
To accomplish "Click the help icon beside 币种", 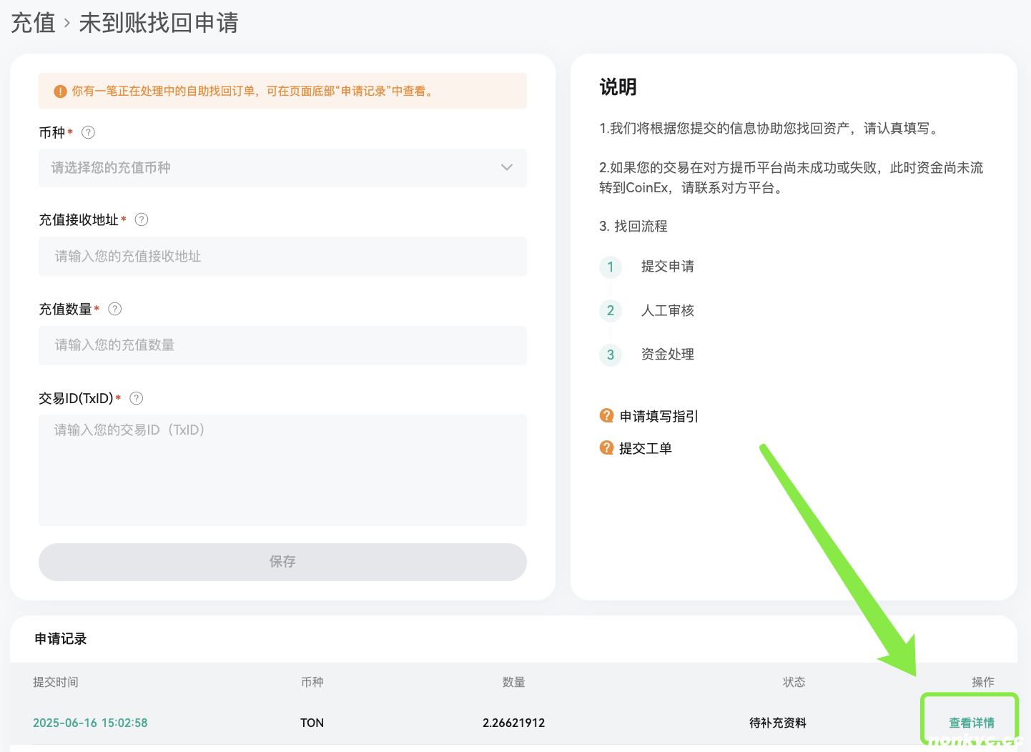I will (89, 132).
